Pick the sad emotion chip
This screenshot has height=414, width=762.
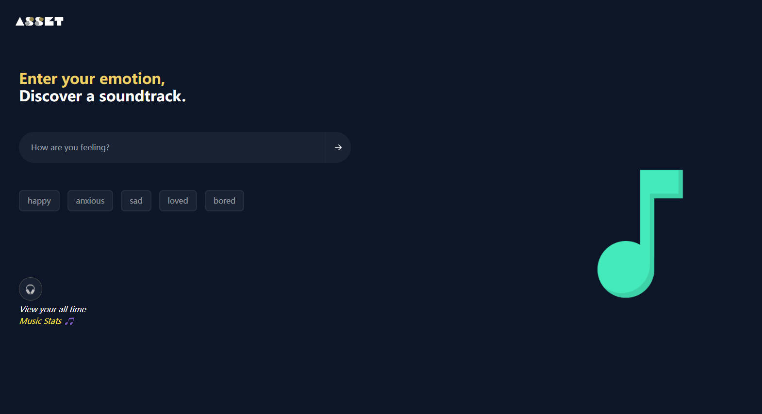[136, 201]
